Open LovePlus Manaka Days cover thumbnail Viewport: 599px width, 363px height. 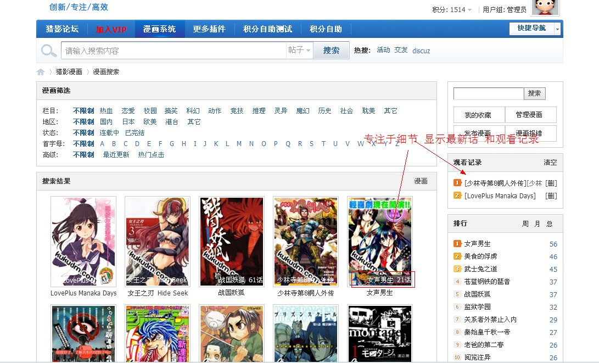[83, 242]
